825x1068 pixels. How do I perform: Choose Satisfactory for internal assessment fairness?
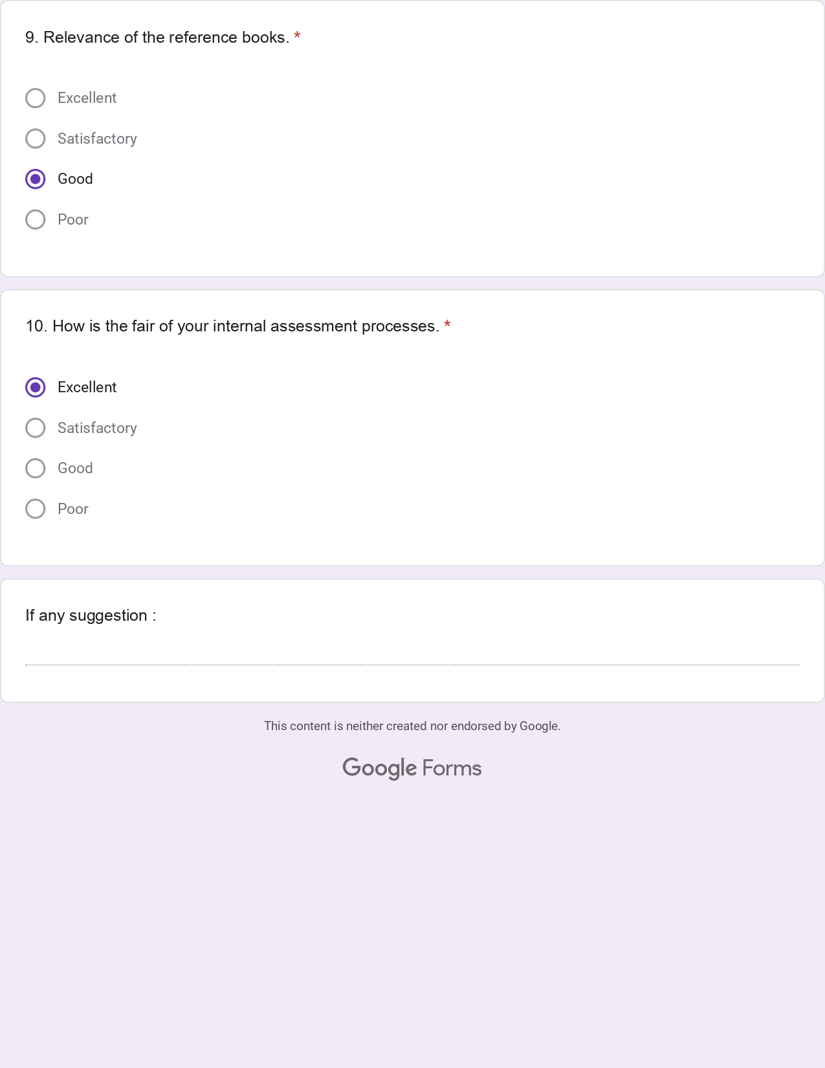click(x=36, y=428)
